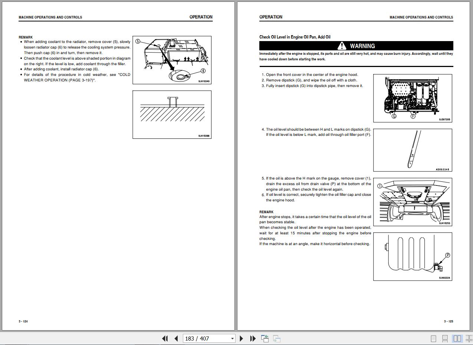Select continuous facing pages view
Screen dimensions: 473x345
pos(469,338)
